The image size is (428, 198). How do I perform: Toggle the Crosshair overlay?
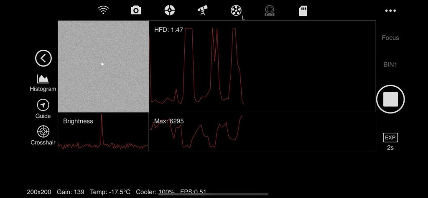43,135
